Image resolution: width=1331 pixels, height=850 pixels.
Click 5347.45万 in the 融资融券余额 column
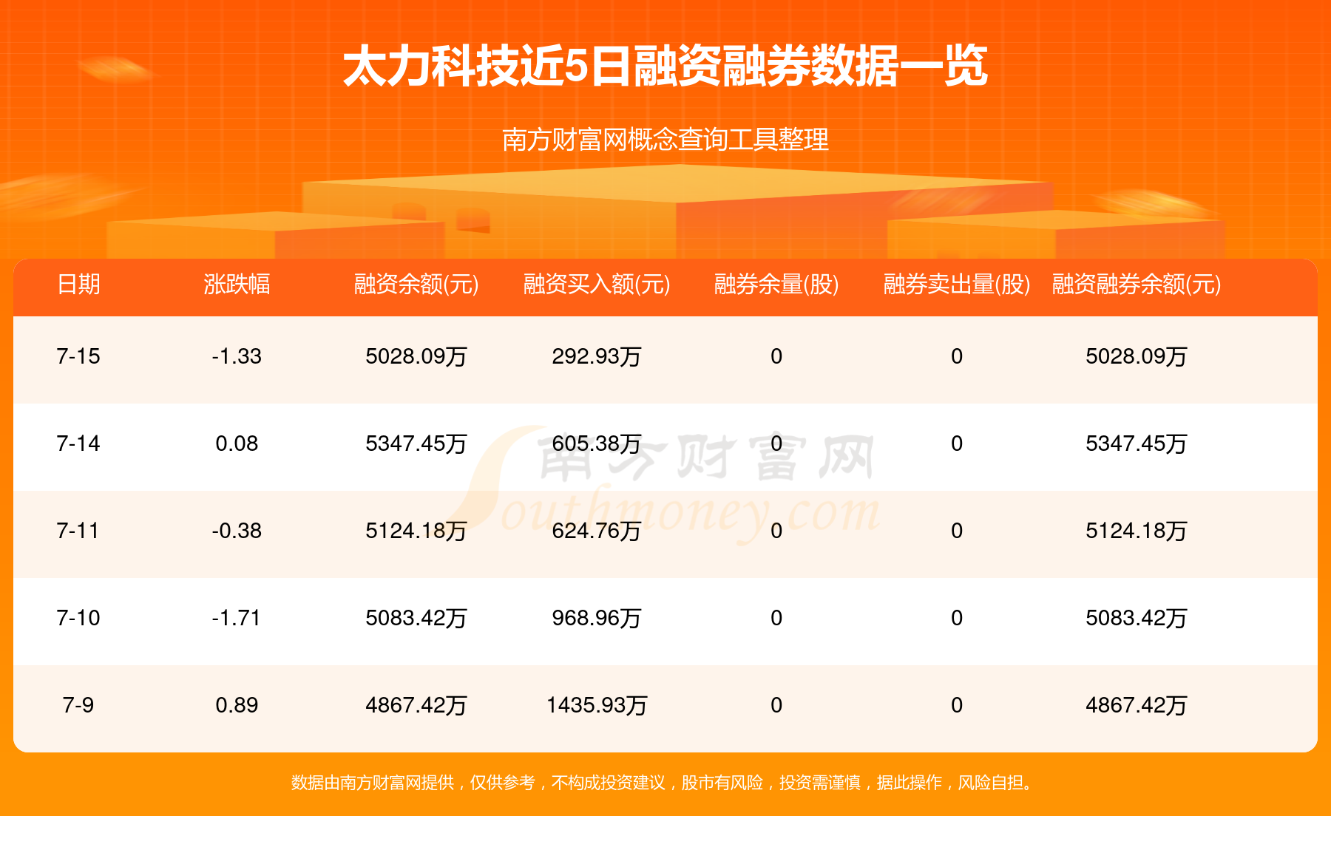pos(1137,443)
